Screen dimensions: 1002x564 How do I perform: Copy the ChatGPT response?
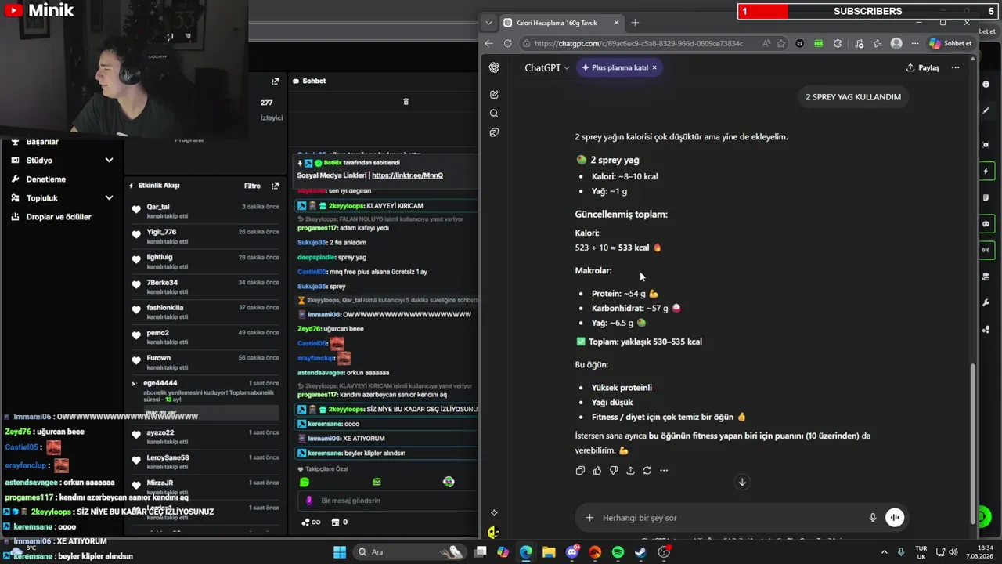(x=580, y=471)
